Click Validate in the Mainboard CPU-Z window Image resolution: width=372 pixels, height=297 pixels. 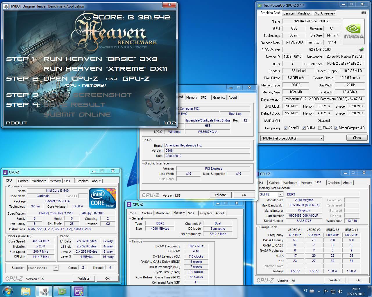(220, 195)
